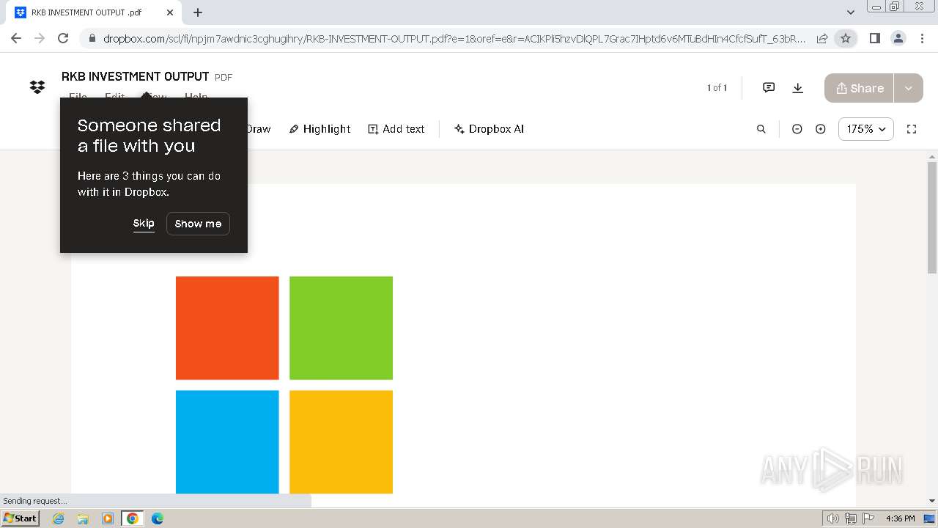
Task: Open Dropbox AI
Action: pyautogui.click(x=489, y=129)
